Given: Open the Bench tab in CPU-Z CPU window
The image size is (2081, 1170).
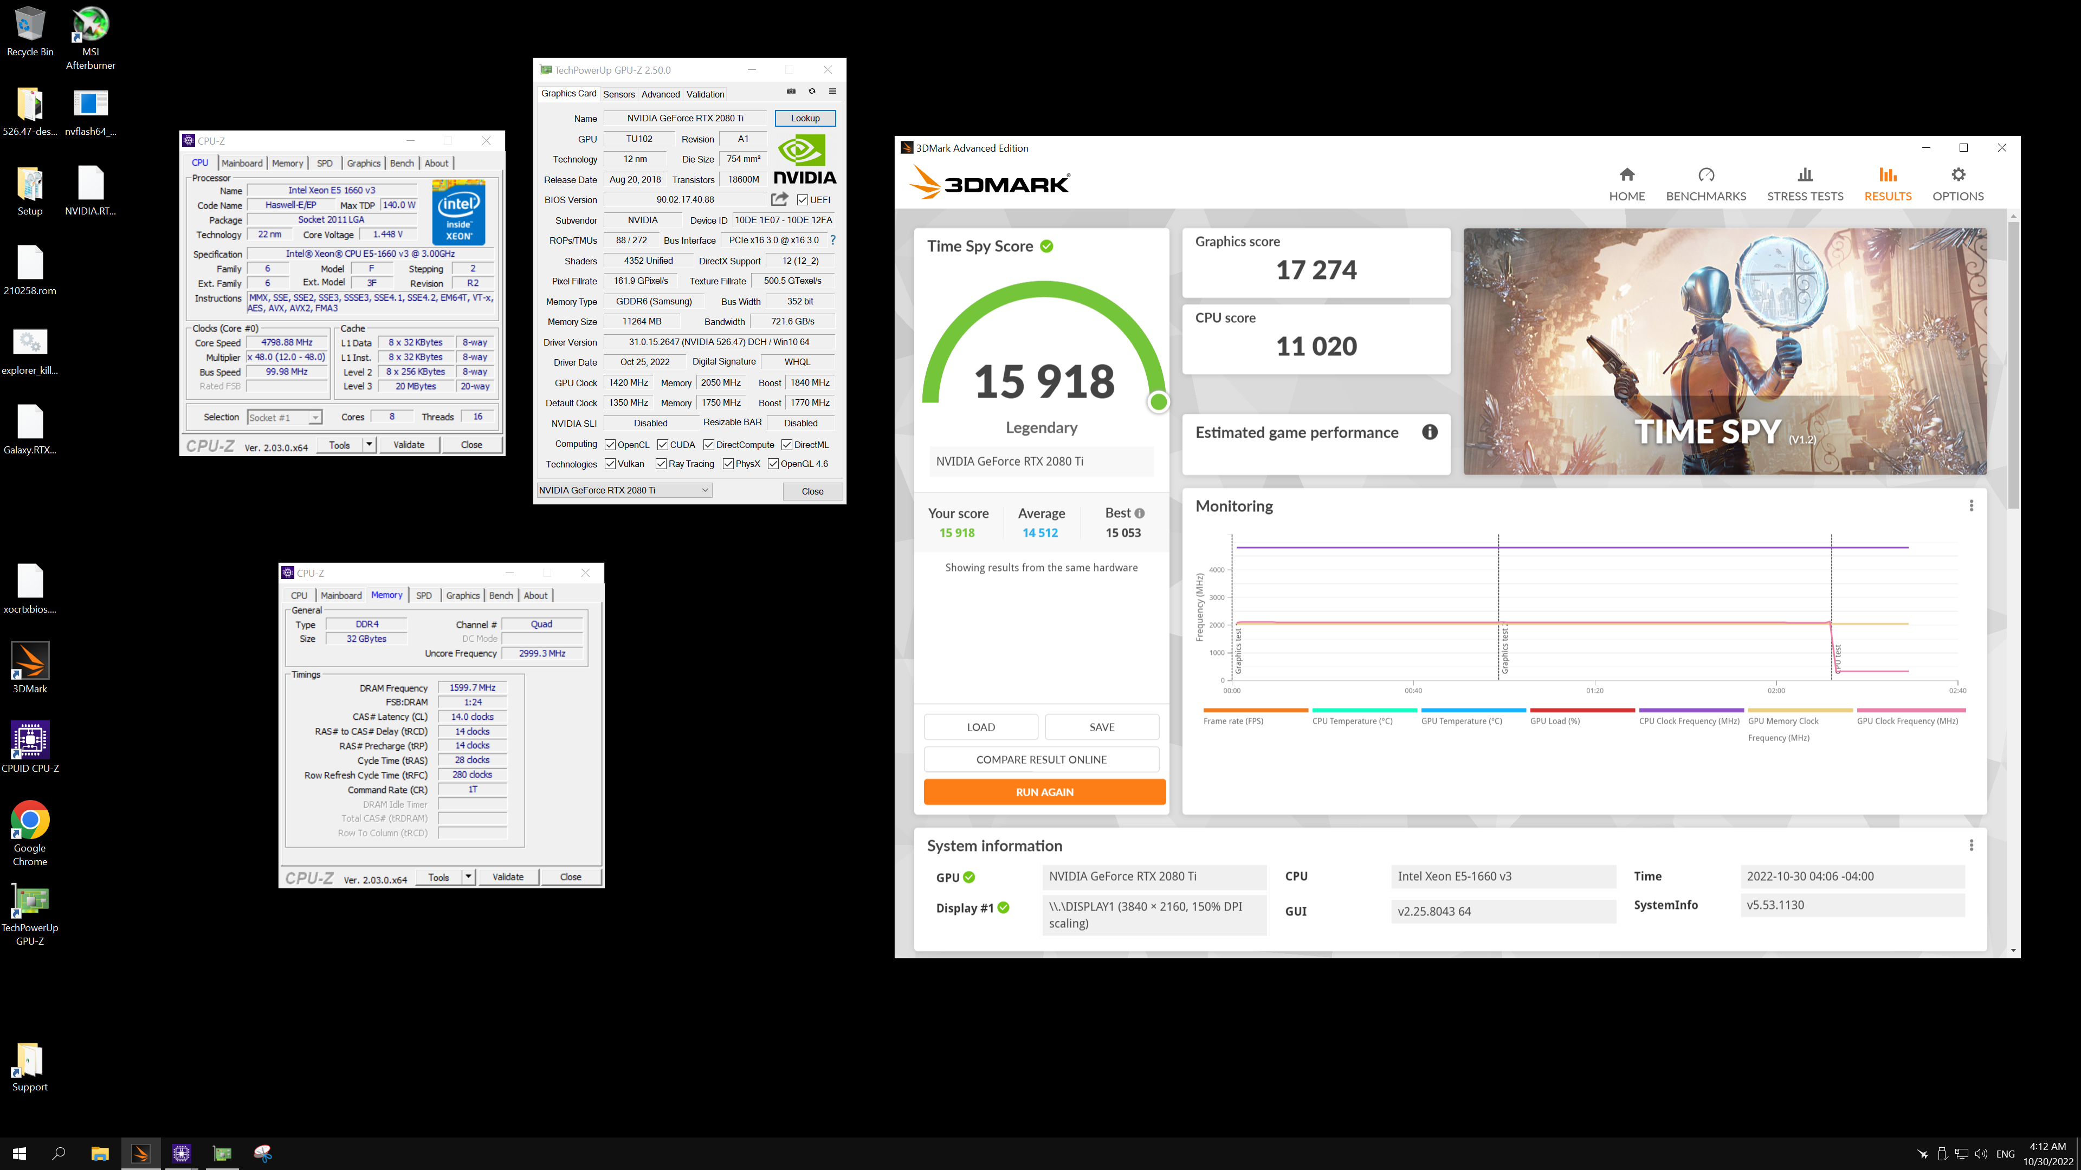Looking at the screenshot, I should pyautogui.click(x=402, y=163).
